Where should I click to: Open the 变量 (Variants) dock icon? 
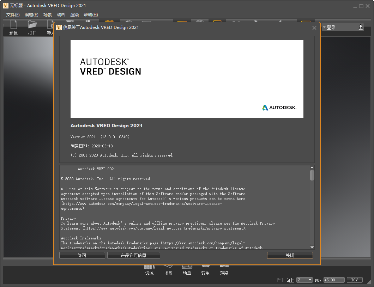[x=205, y=268]
